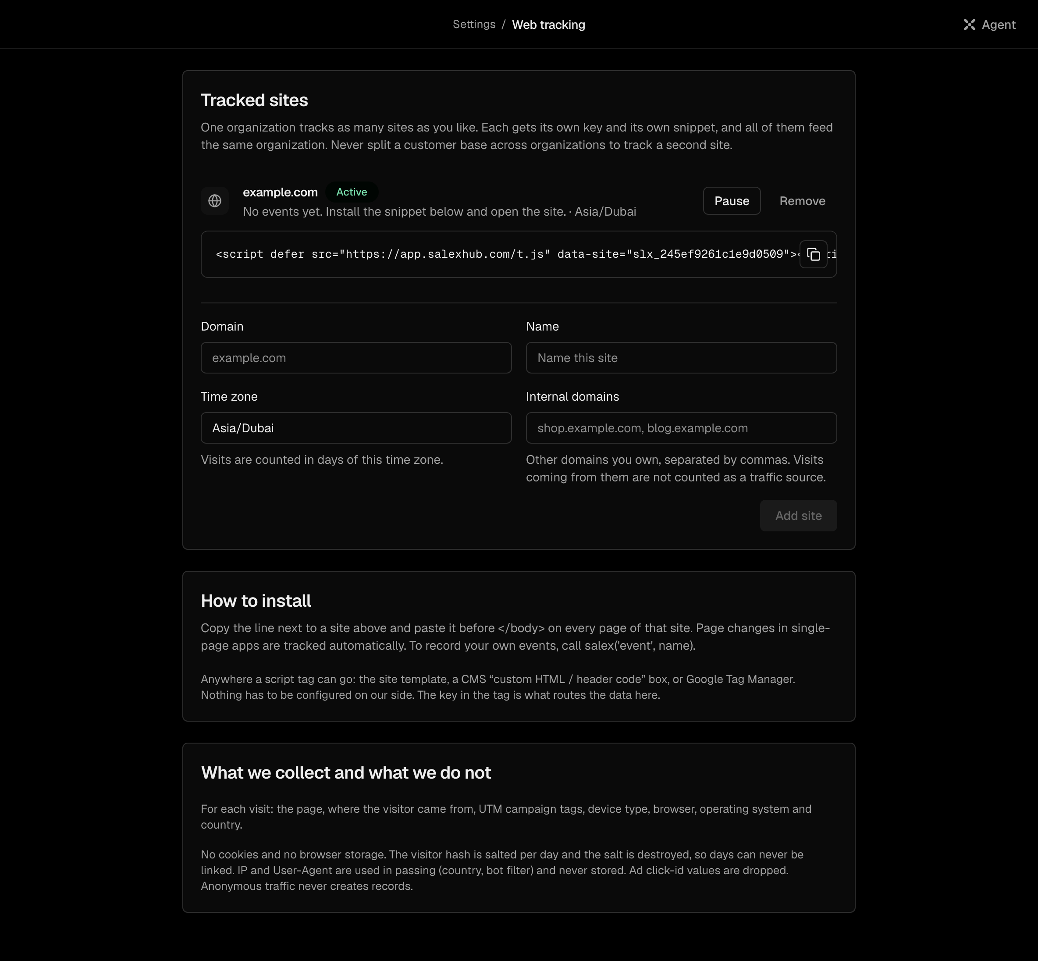Click 'No cookies and no browser storage' paragraph

(x=502, y=870)
